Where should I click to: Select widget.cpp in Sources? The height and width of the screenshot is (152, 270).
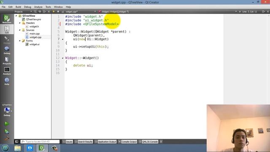(x=35, y=37)
